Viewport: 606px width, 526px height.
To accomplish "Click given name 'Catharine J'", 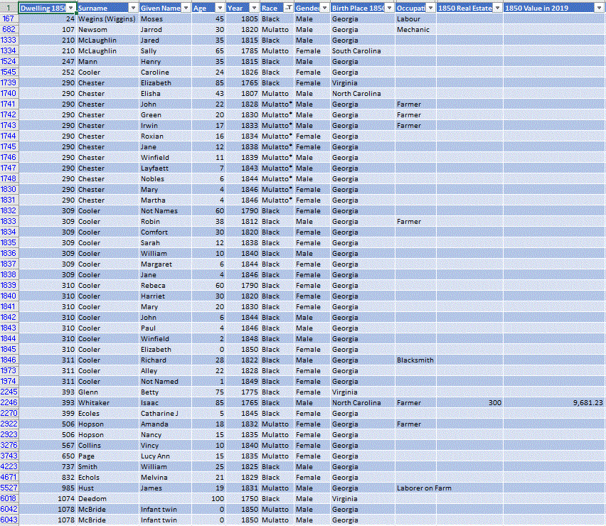I will point(165,413).
